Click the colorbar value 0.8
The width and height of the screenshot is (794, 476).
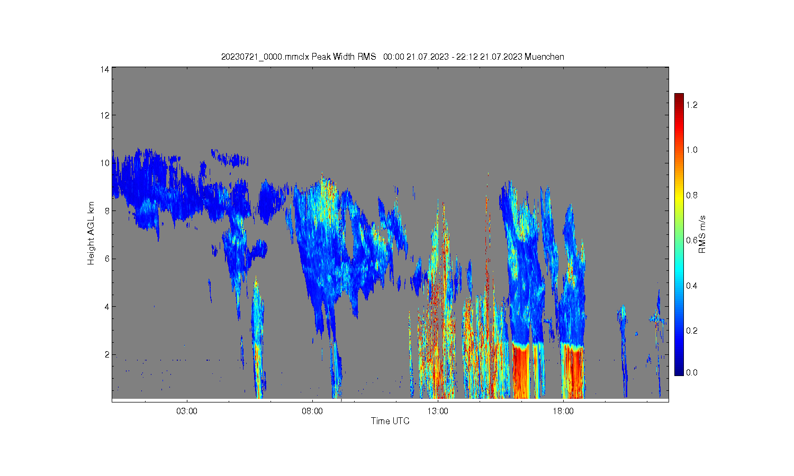(692, 195)
